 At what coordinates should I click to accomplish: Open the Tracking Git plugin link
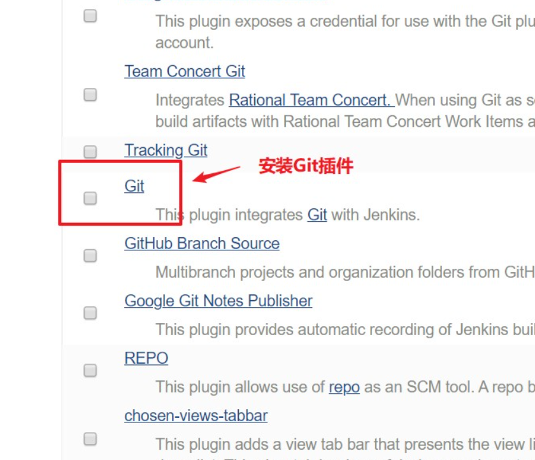click(x=166, y=150)
